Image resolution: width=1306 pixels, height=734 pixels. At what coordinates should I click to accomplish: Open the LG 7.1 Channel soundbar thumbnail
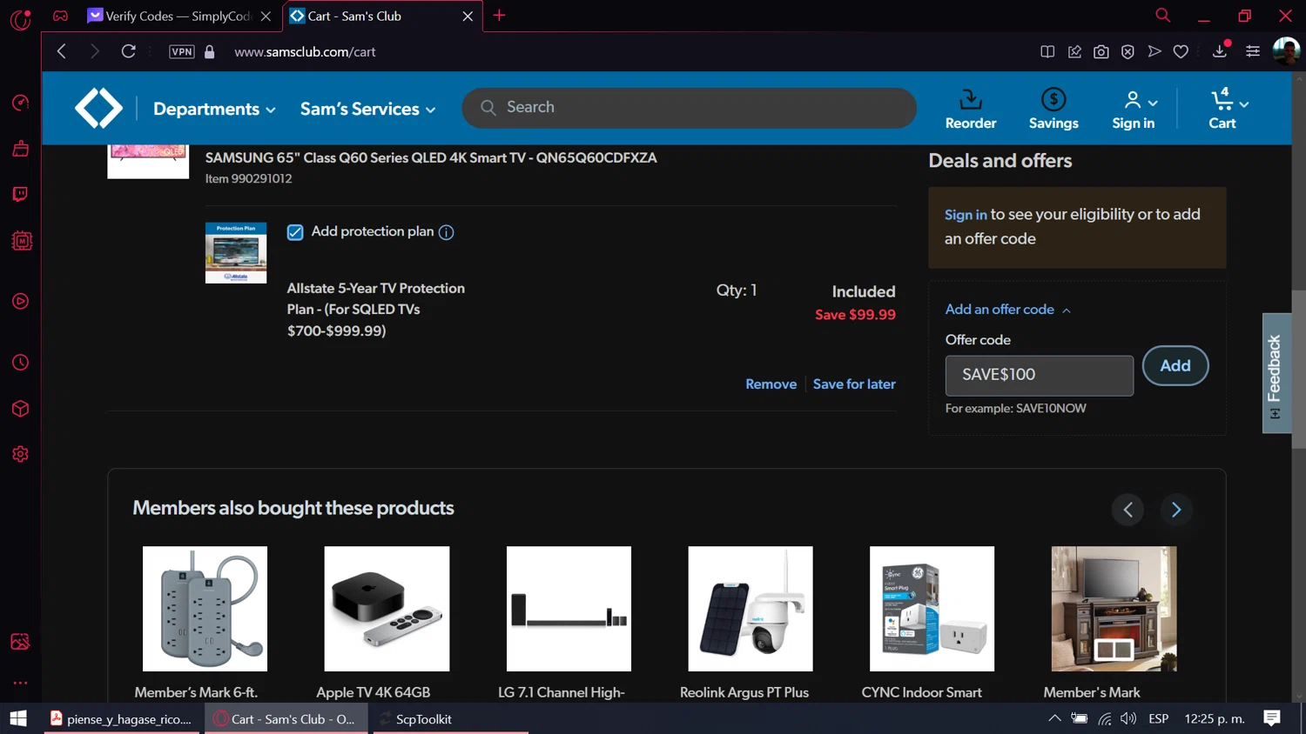coord(569,608)
